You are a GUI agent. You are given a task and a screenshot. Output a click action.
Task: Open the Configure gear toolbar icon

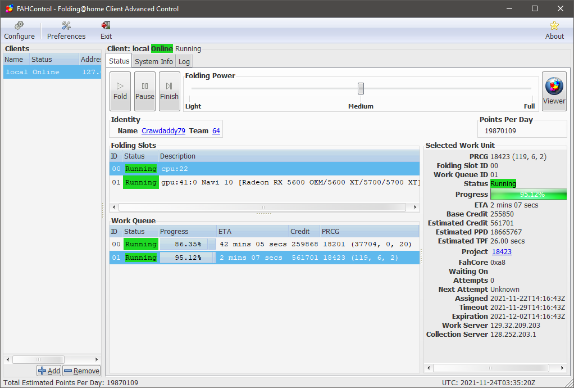click(19, 30)
